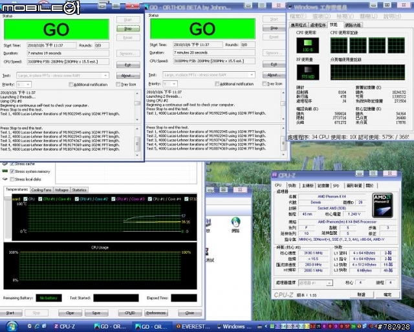Click red 57 temperature tray icon

point(347,326)
